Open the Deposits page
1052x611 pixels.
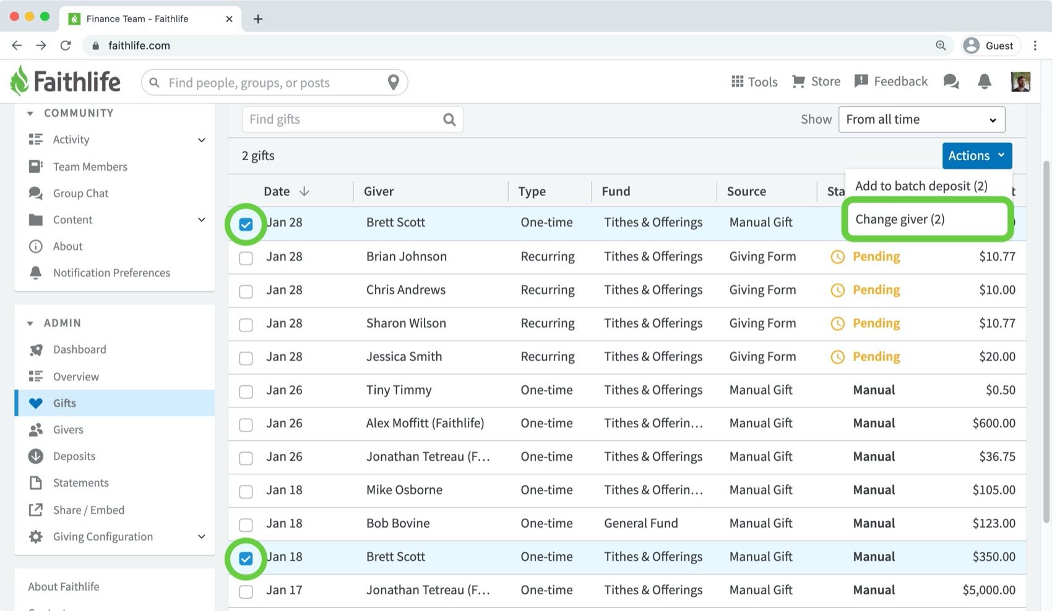74,456
